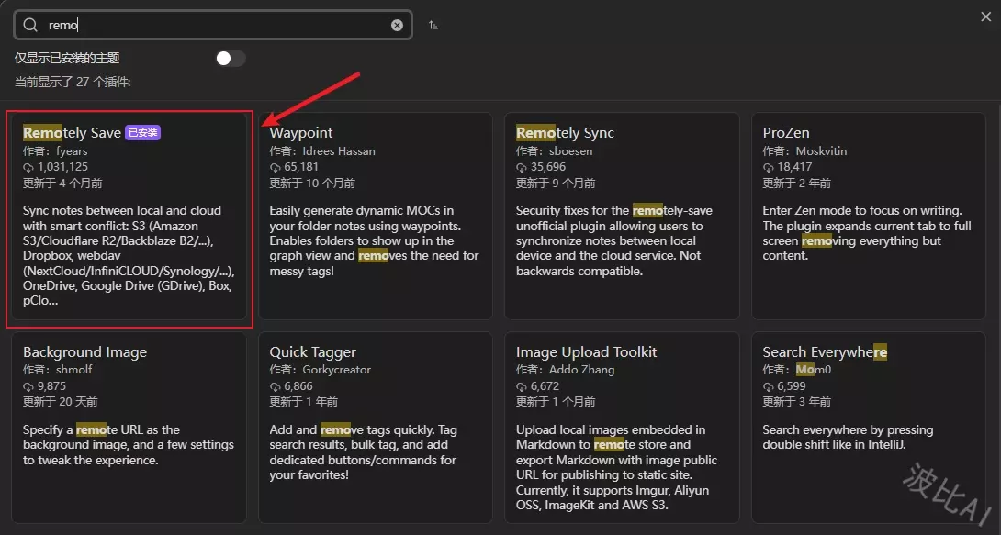Click the text 更新于 10 个月前
Image resolution: width=1001 pixels, height=535 pixels.
tap(312, 184)
